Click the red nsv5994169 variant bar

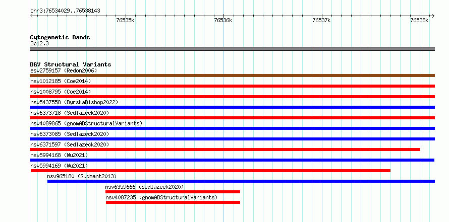tap(210, 171)
